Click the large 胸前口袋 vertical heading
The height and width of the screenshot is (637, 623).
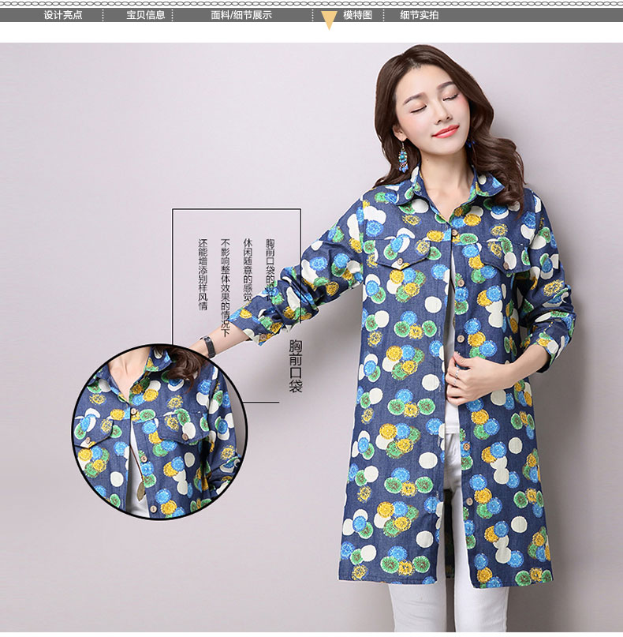coord(296,365)
